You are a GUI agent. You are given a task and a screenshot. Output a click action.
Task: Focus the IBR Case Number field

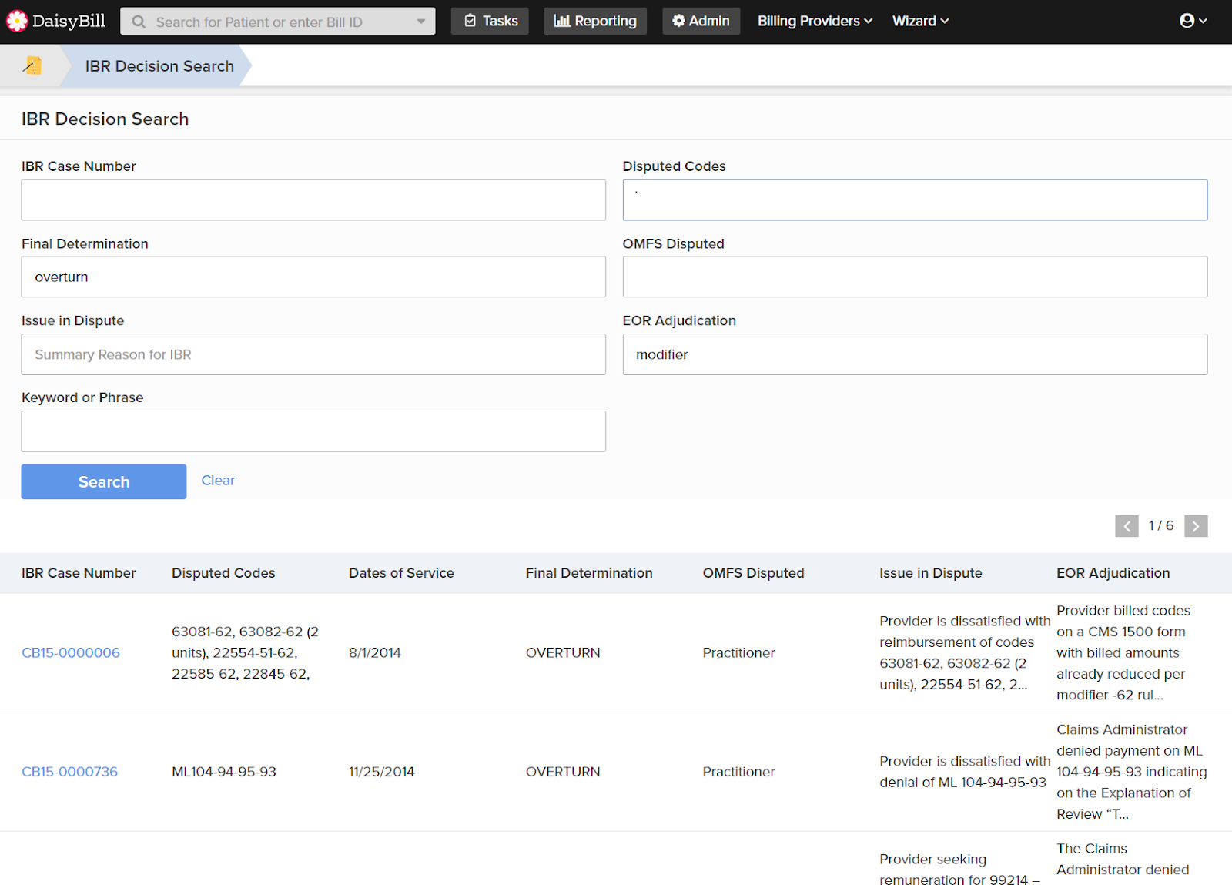point(313,200)
